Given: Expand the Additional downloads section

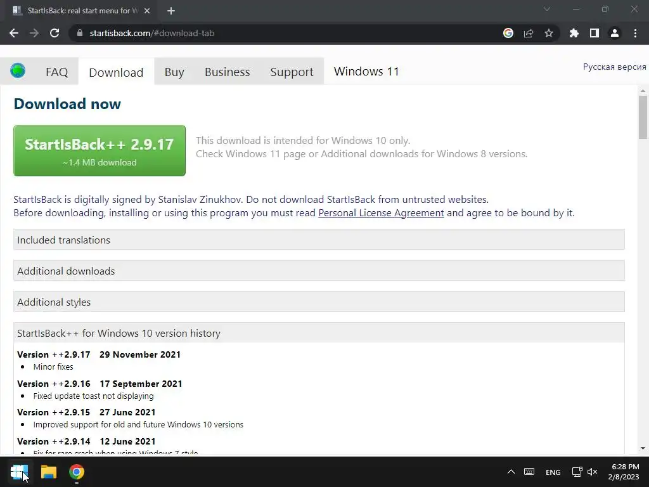Looking at the screenshot, I should click(319, 271).
